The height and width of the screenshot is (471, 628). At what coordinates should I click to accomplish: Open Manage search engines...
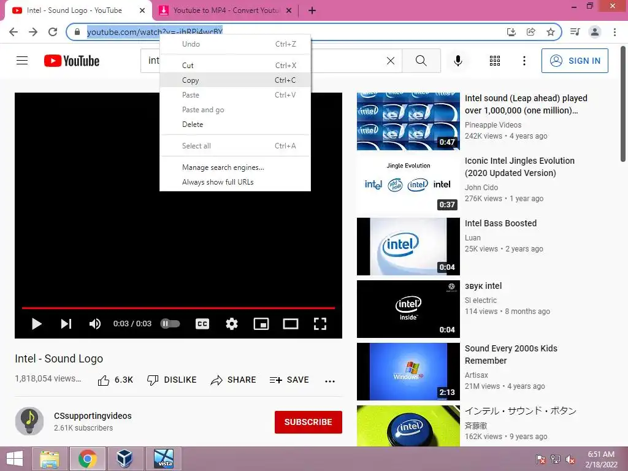235,167
